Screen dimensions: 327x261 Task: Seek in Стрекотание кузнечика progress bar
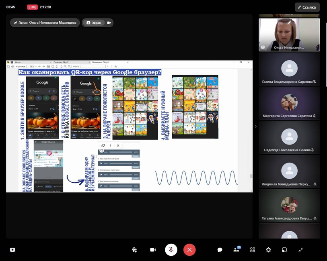tap(121, 175)
